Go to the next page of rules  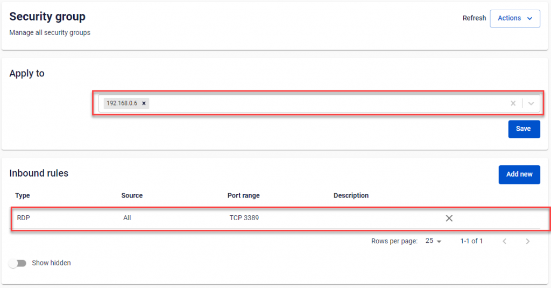(528, 241)
